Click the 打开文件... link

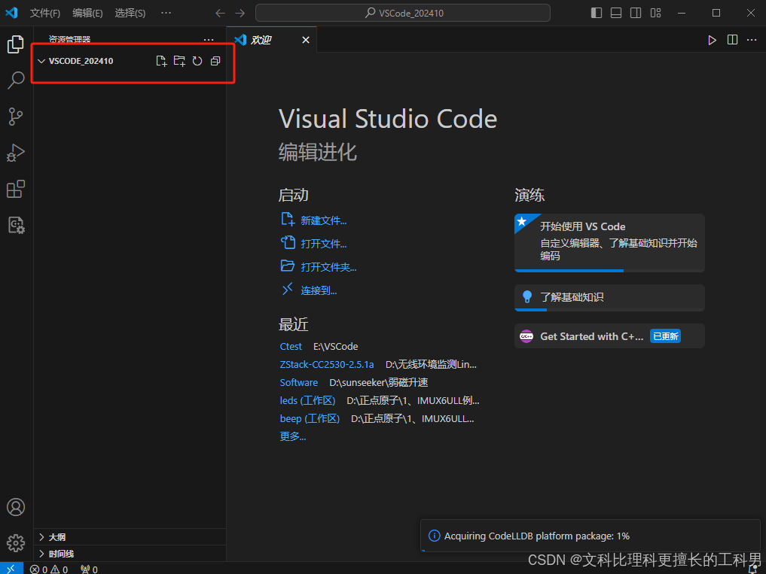[323, 244]
